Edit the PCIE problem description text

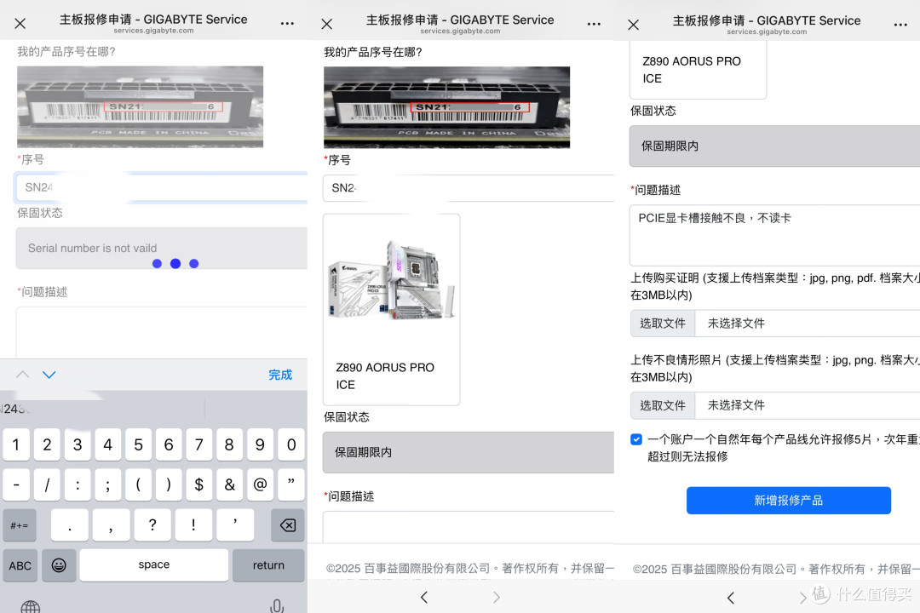pyautogui.click(x=774, y=235)
